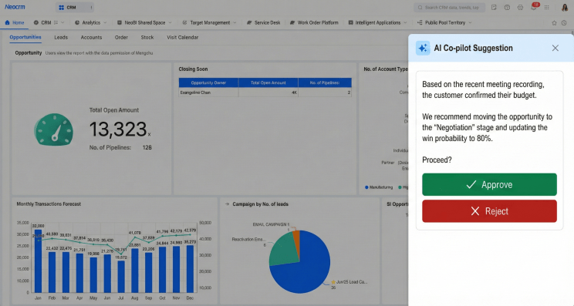The image size is (574, 306).
Task: Click the favorites star icon
Action: click(554, 22)
